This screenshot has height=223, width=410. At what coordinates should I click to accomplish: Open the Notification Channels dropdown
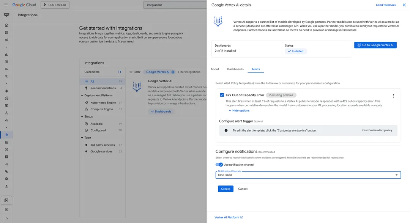click(x=308, y=175)
